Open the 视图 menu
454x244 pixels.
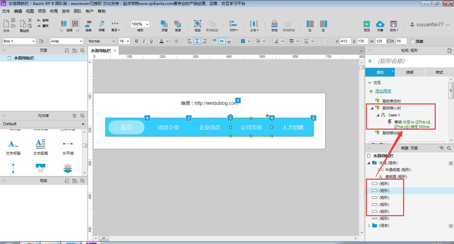point(30,11)
